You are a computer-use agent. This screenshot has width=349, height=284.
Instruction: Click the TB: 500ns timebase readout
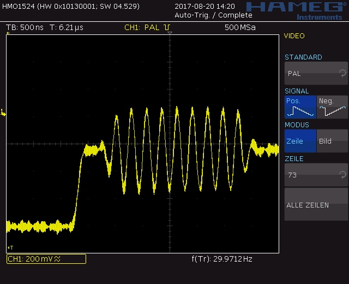(25, 27)
